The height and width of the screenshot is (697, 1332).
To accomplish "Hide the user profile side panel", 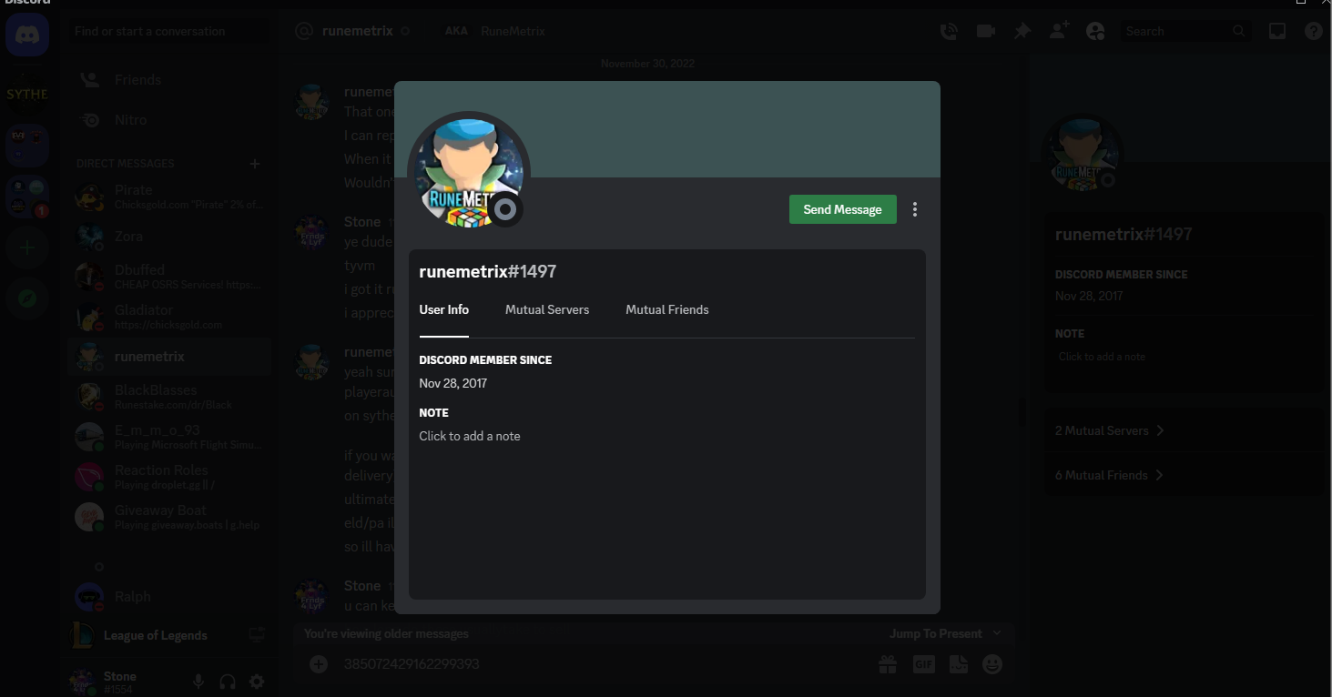I will pos(1095,31).
